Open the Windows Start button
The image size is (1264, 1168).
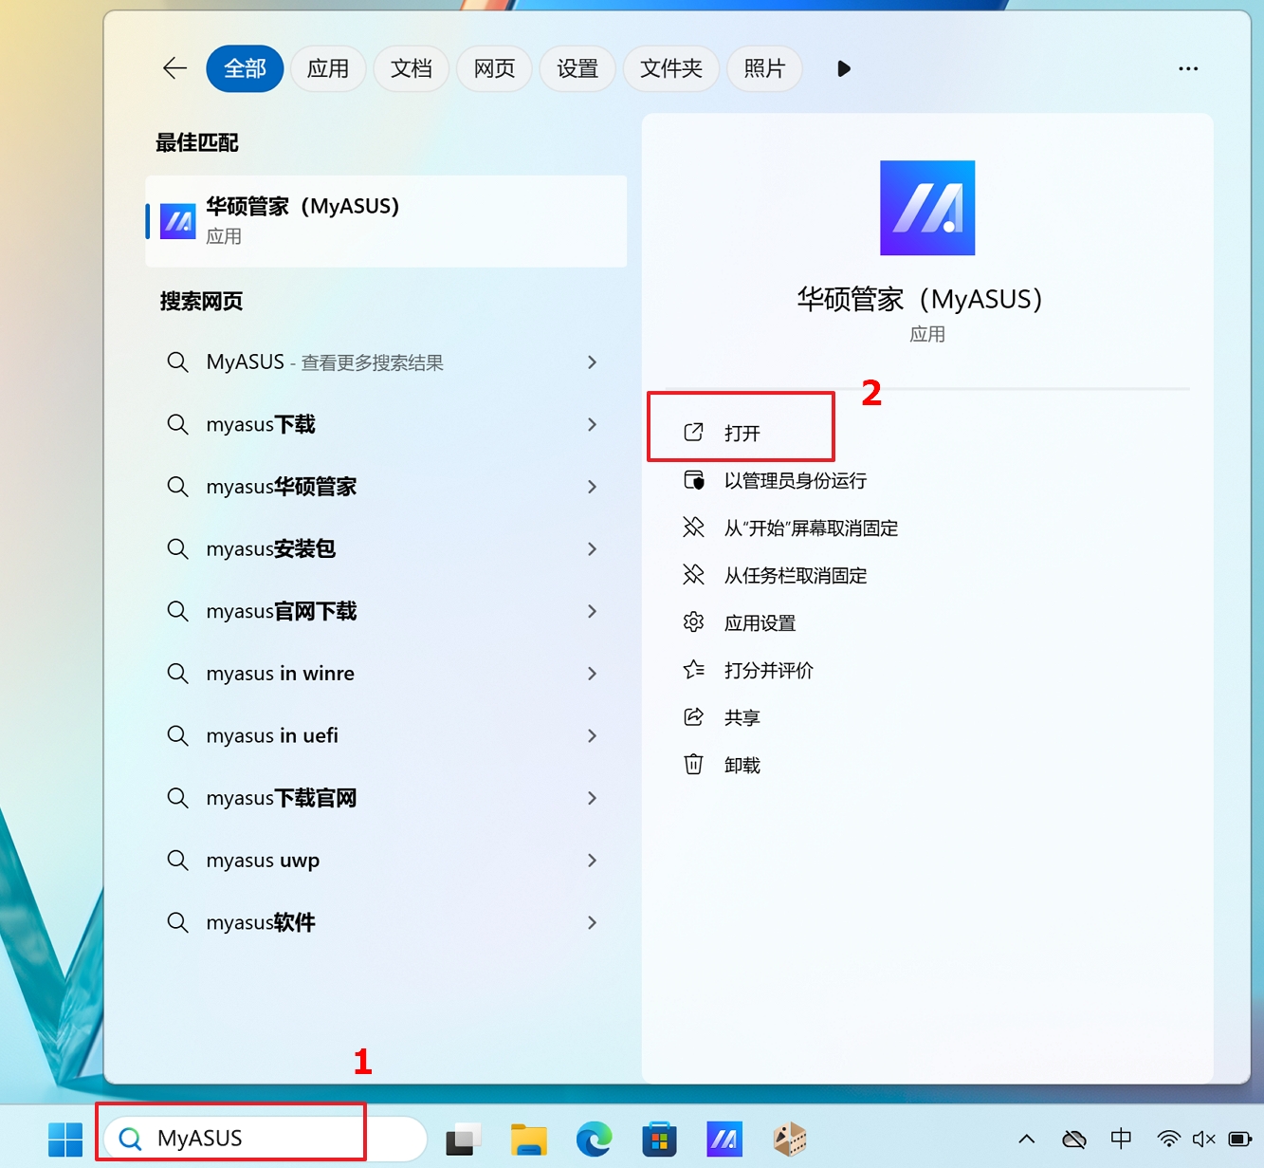pyautogui.click(x=65, y=1139)
